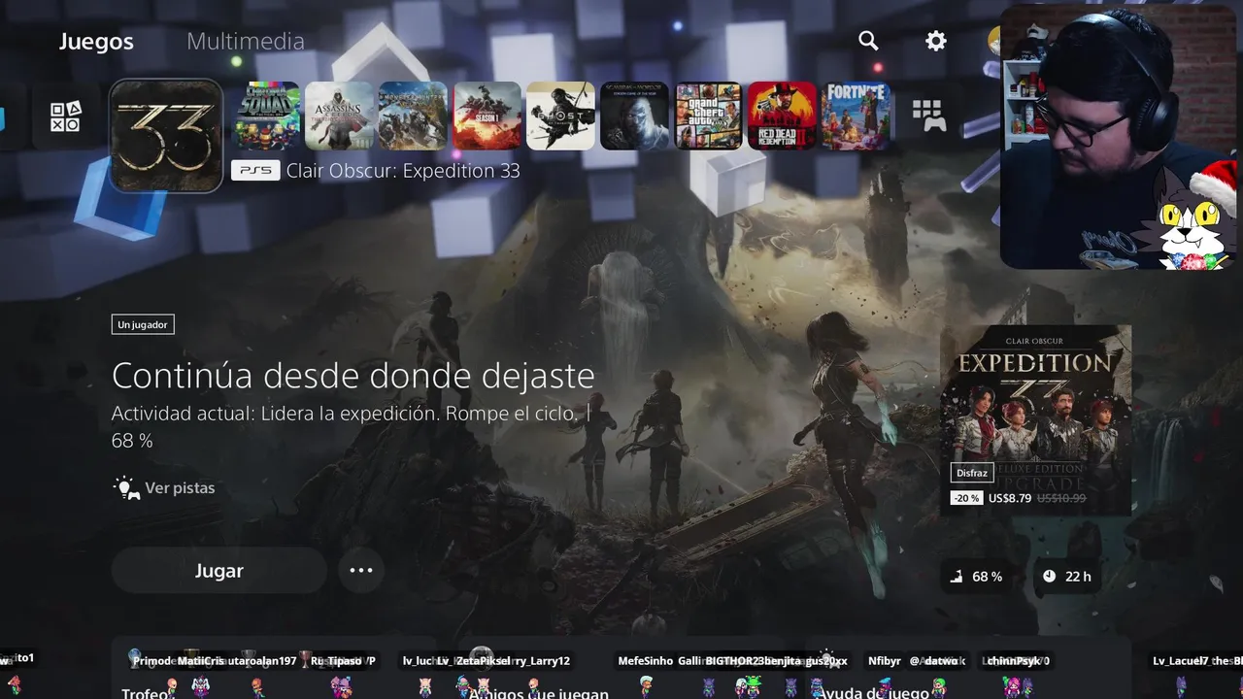This screenshot has width=1243, height=699.
Task: Click the -20 % discount badge
Action: coord(966,498)
